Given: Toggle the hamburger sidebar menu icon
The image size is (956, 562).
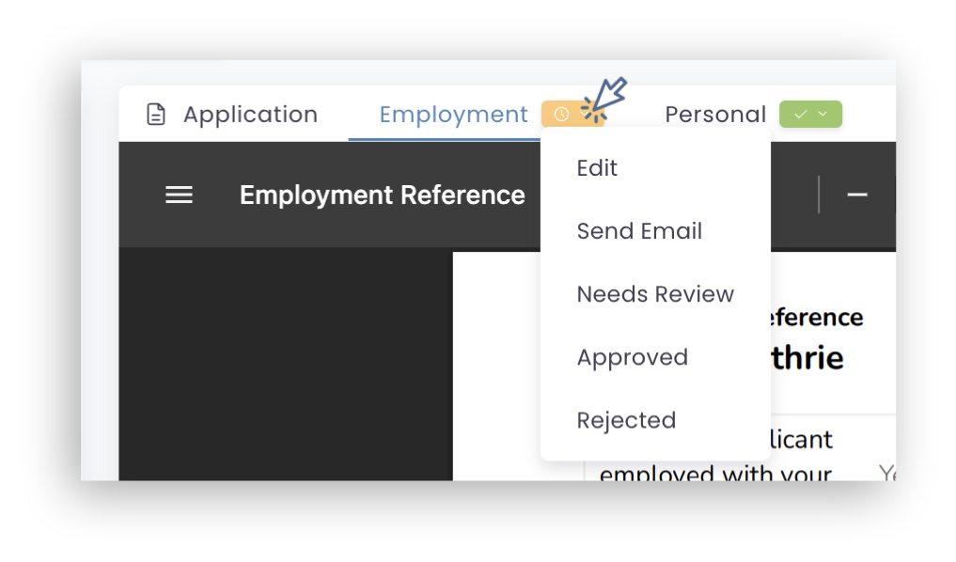Looking at the screenshot, I should pos(179,195).
